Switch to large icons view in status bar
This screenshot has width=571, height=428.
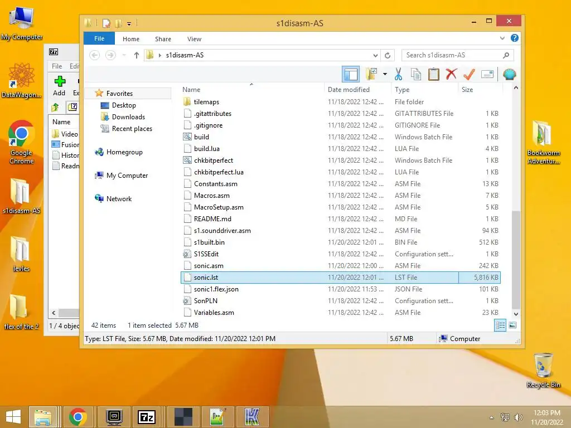point(512,325)
